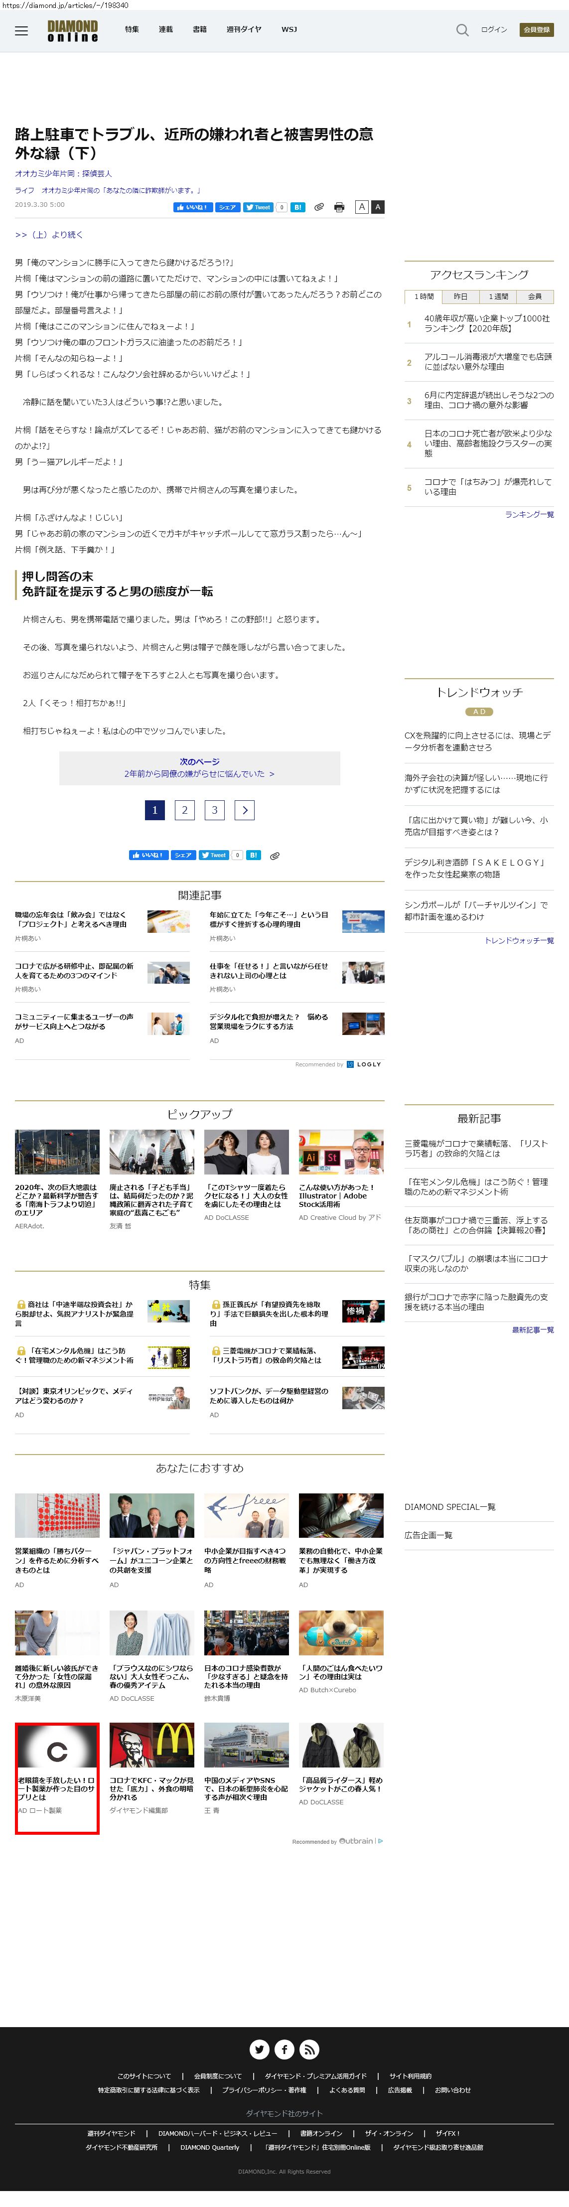This screenshot has width=569, height=2207.
Task: Open 特集 in the top navigation
Action: 132,29
